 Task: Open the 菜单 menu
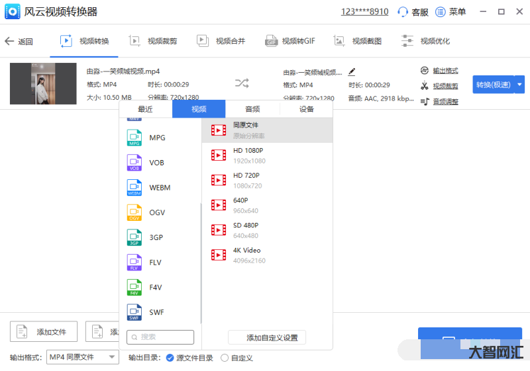(x=450, y=12)
